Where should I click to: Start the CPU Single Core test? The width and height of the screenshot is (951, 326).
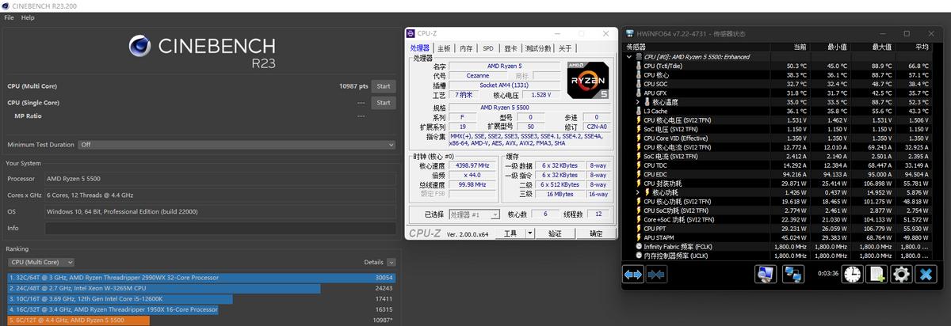384,103
